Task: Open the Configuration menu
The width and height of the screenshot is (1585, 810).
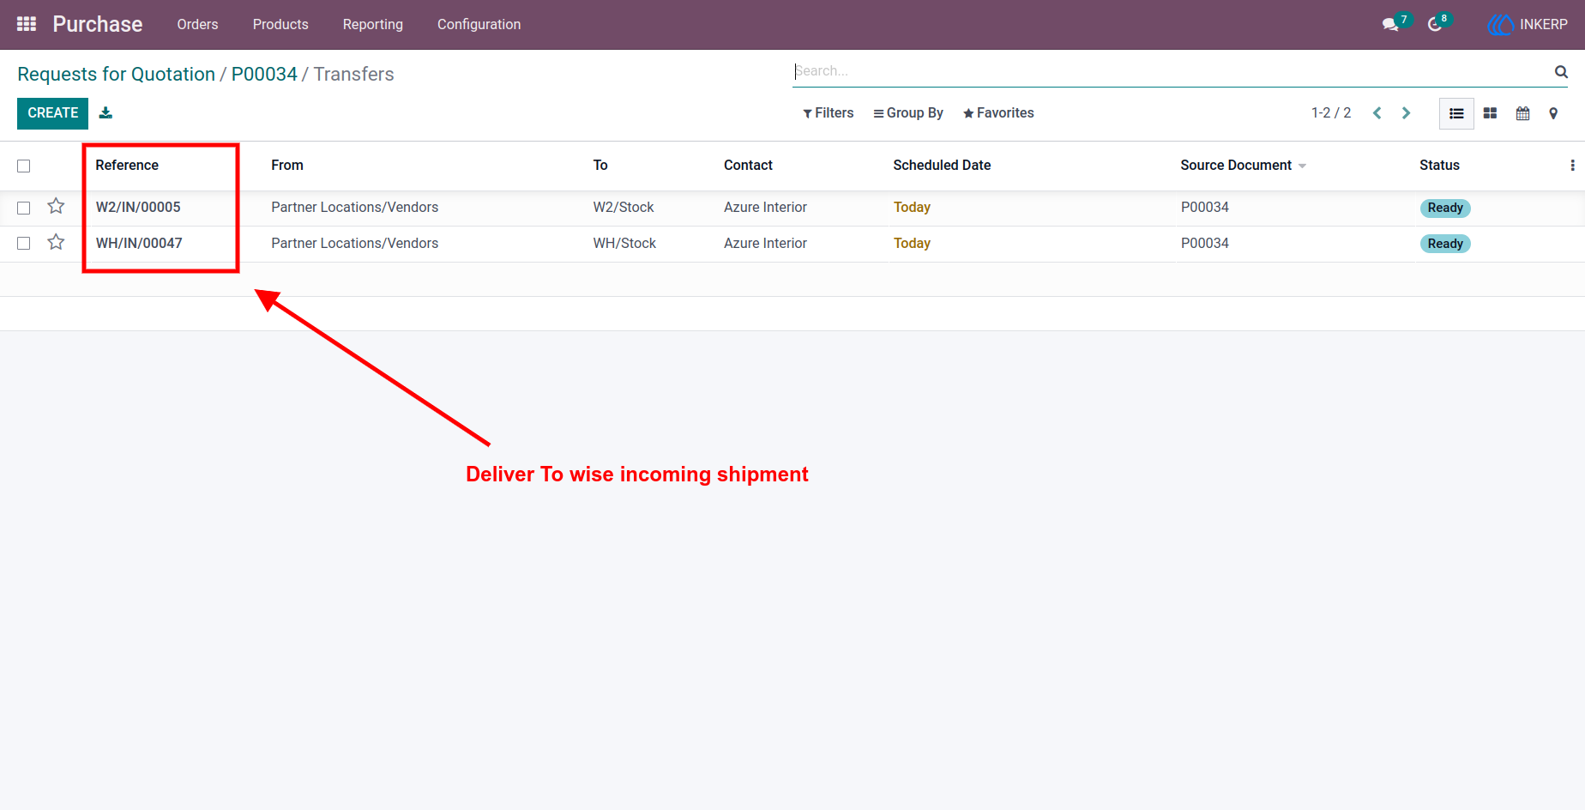Action: [479, 25]
